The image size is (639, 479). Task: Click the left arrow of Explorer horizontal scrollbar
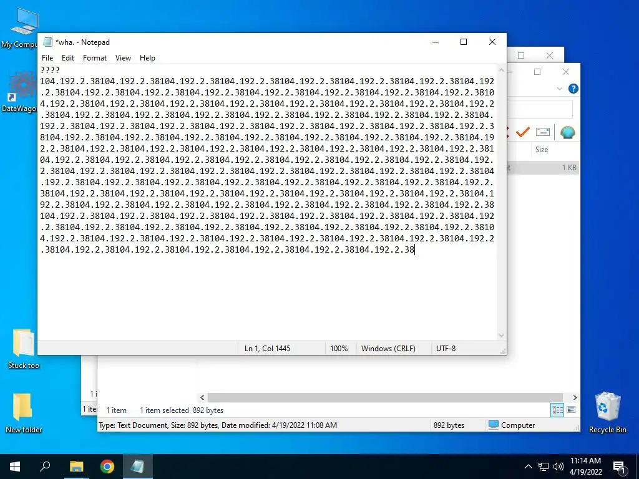coord(202,397)
